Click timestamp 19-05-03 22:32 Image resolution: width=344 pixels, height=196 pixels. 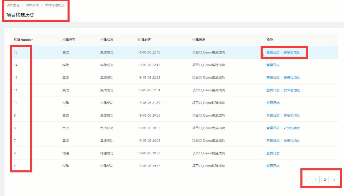[x=149, y=77]
